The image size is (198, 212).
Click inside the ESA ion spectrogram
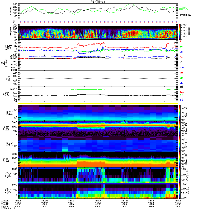[98, 128]
